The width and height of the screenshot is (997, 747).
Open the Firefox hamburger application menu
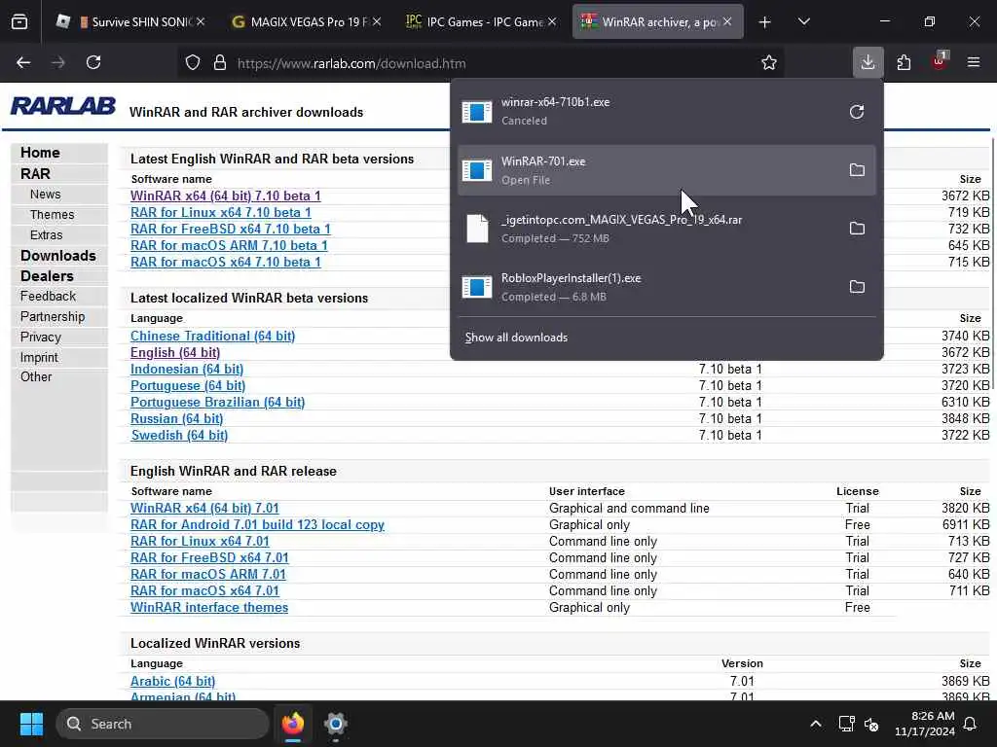pos(973,62)
